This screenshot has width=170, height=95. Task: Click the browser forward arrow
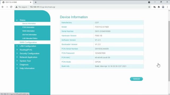(7, 7)
